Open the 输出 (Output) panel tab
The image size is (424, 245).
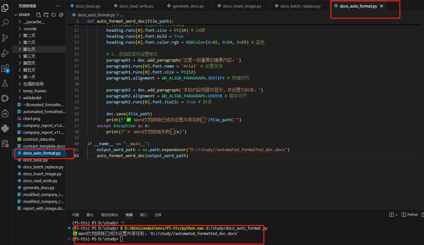[90, 215]
